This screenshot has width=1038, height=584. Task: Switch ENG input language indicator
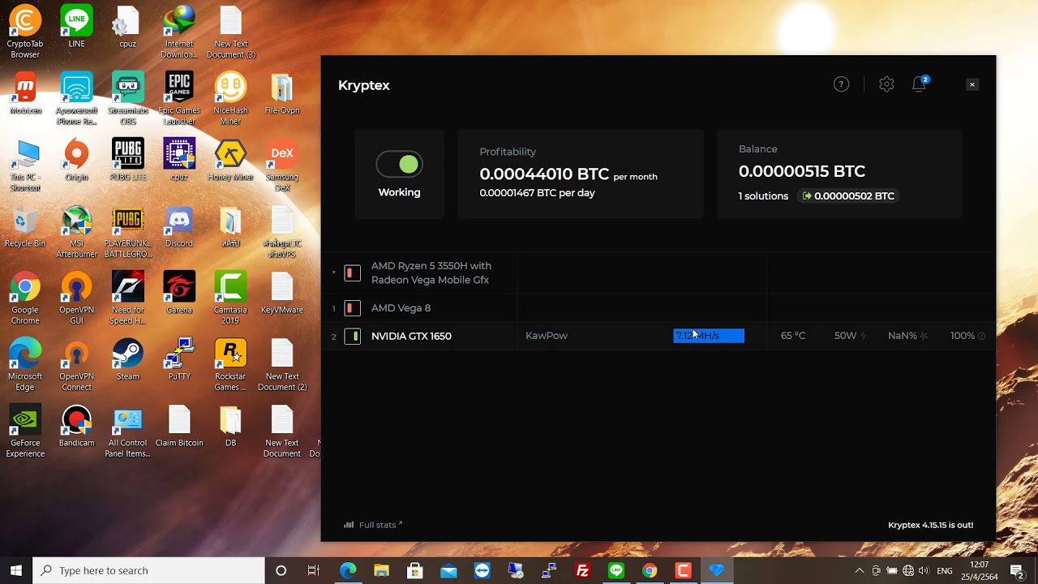click(945, 570)
